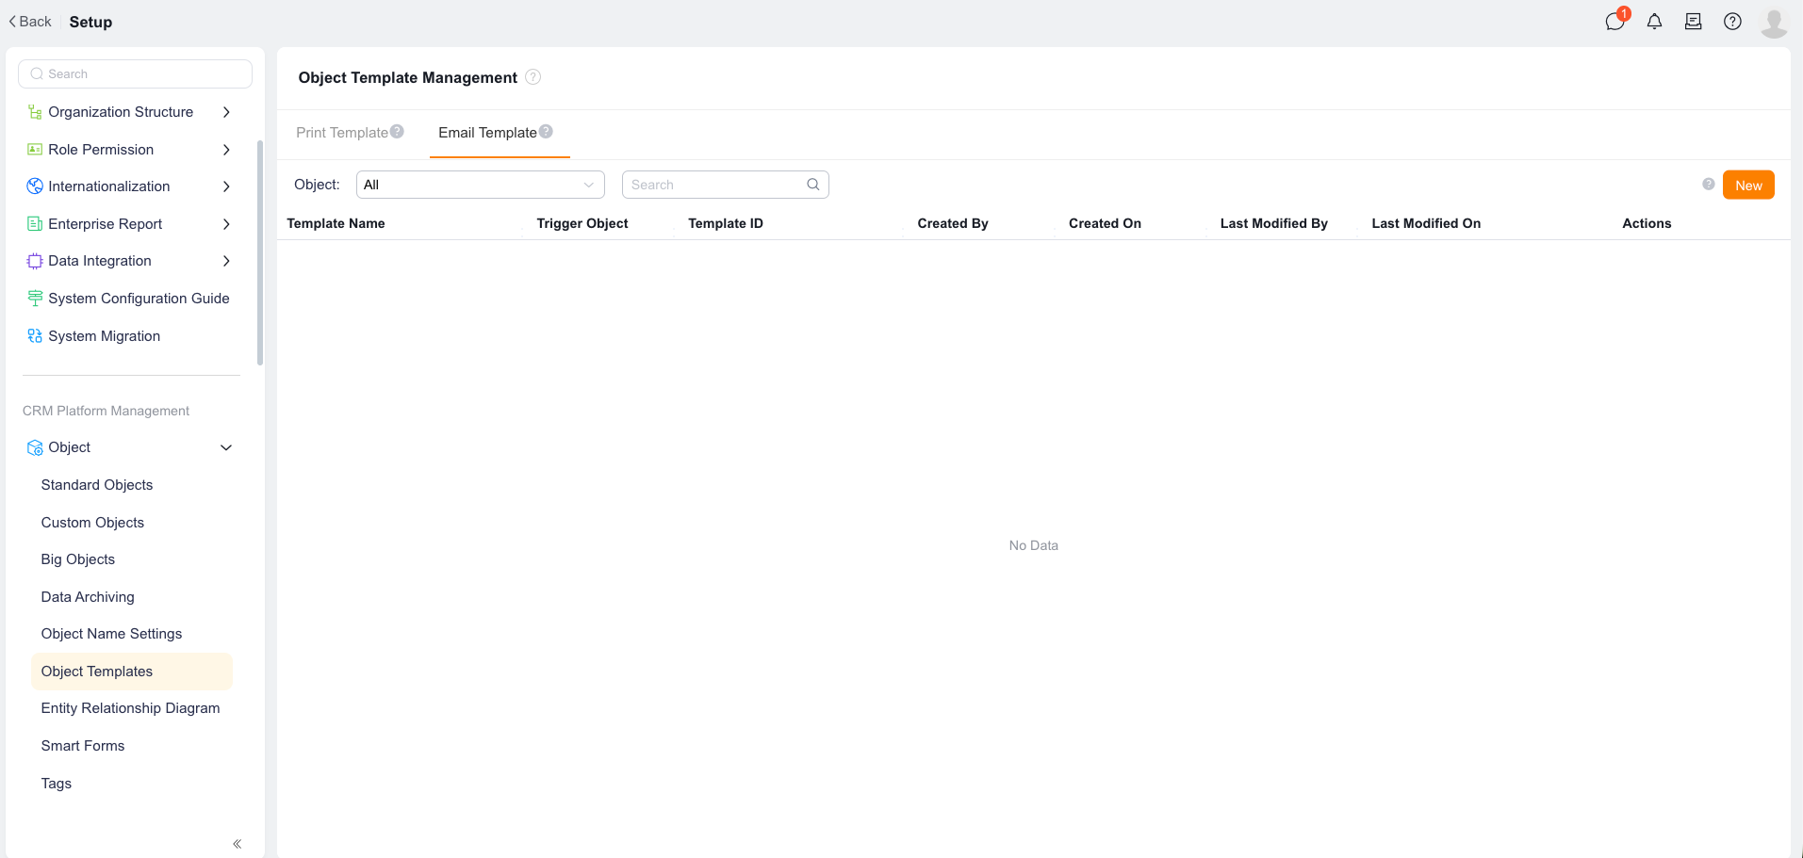Viewport: 1803px width, 858px height.
Task: Open Smart Forms
Action: (83, 746)
